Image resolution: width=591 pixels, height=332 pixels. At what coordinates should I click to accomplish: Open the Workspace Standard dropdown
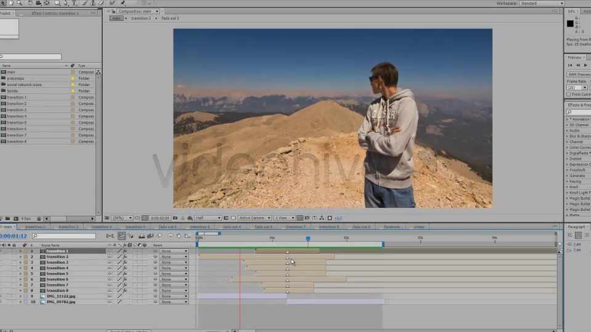click(x=541, y=3)
